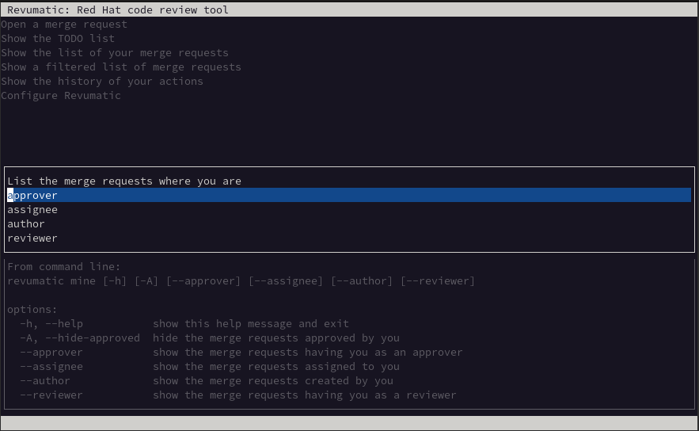Choose "author" in the role list

tap(26, 224)
